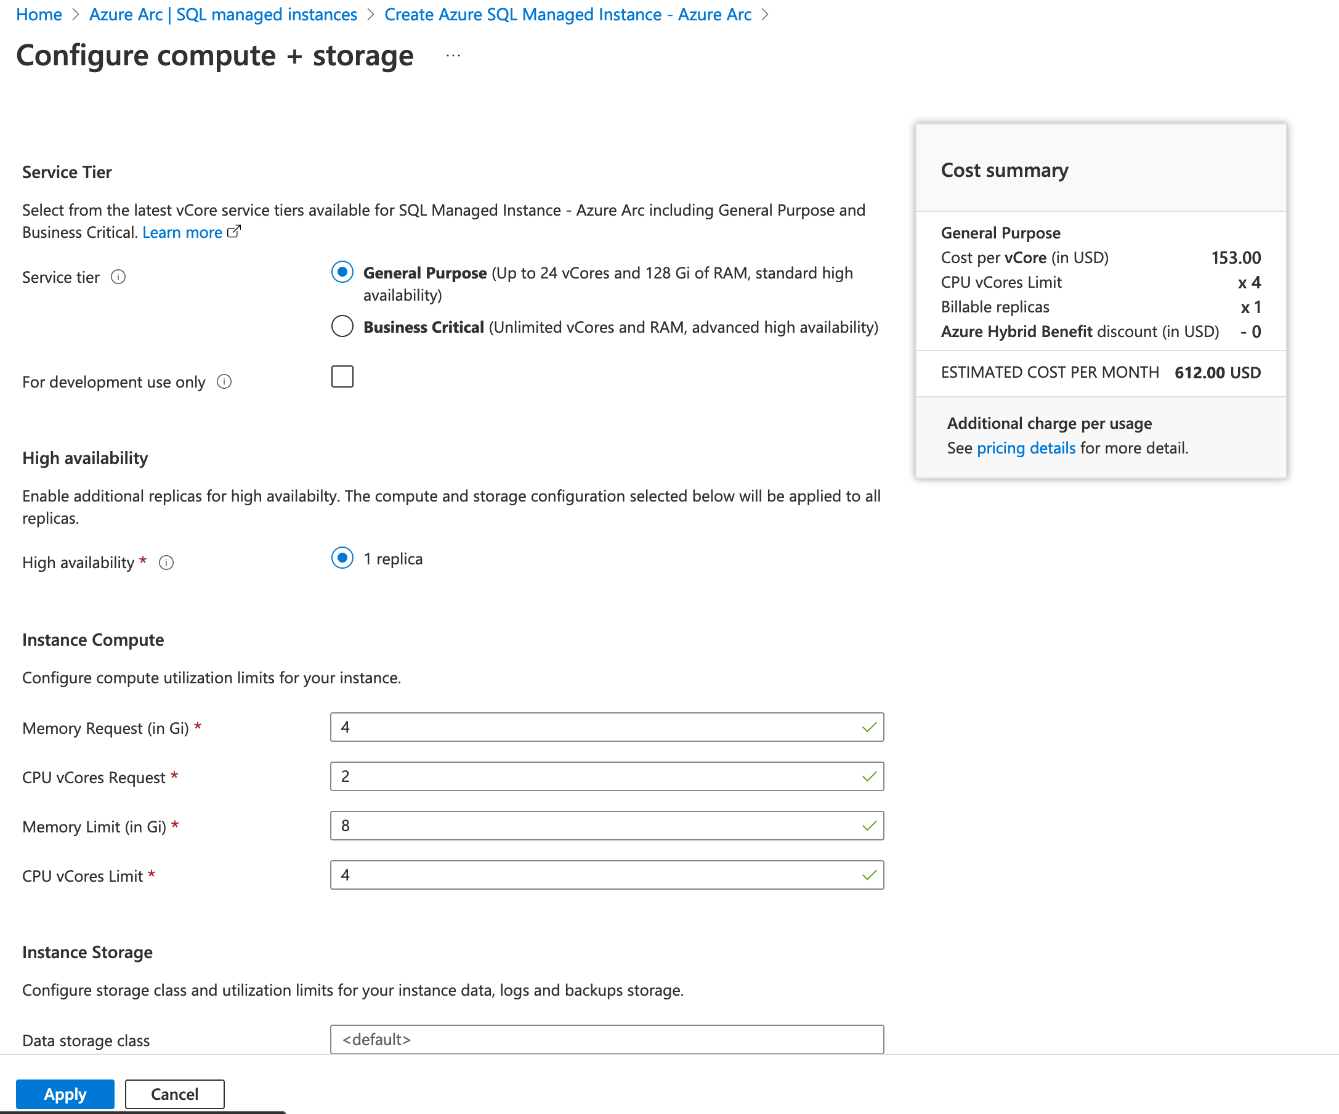Select the 1 replica option
Viewport: 1339px width, 1114px height.
(342, 558)
